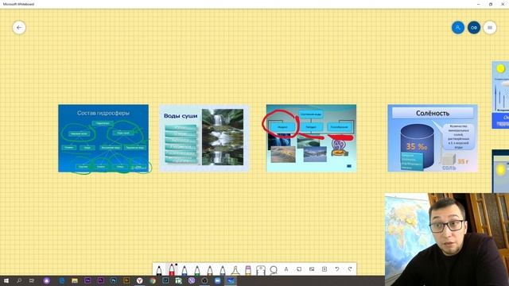Open Yandex Browser from the taskbar

click(x=140, y=280)
